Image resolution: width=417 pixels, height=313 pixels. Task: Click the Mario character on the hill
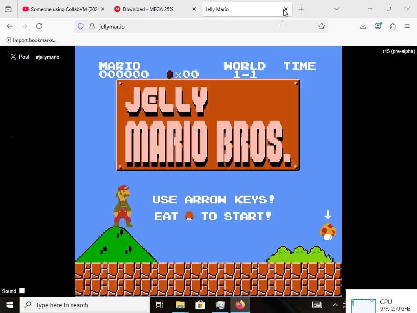click(123, 207)
